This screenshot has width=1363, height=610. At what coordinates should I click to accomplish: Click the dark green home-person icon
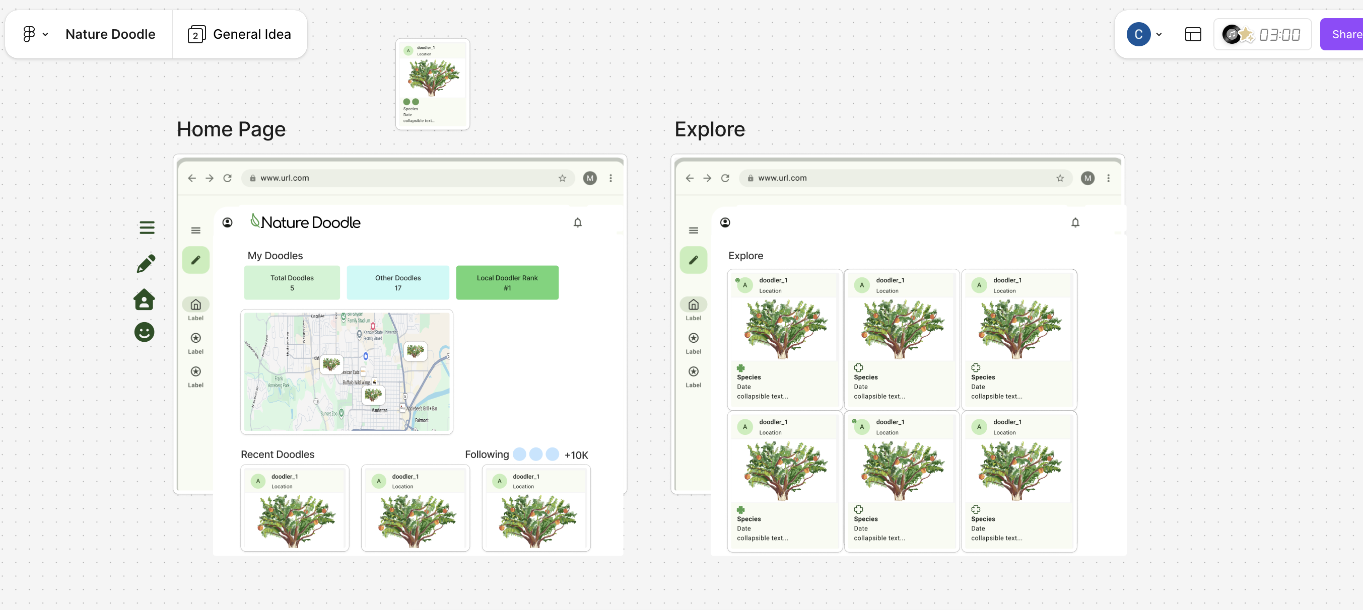click(x=144, y=299)
